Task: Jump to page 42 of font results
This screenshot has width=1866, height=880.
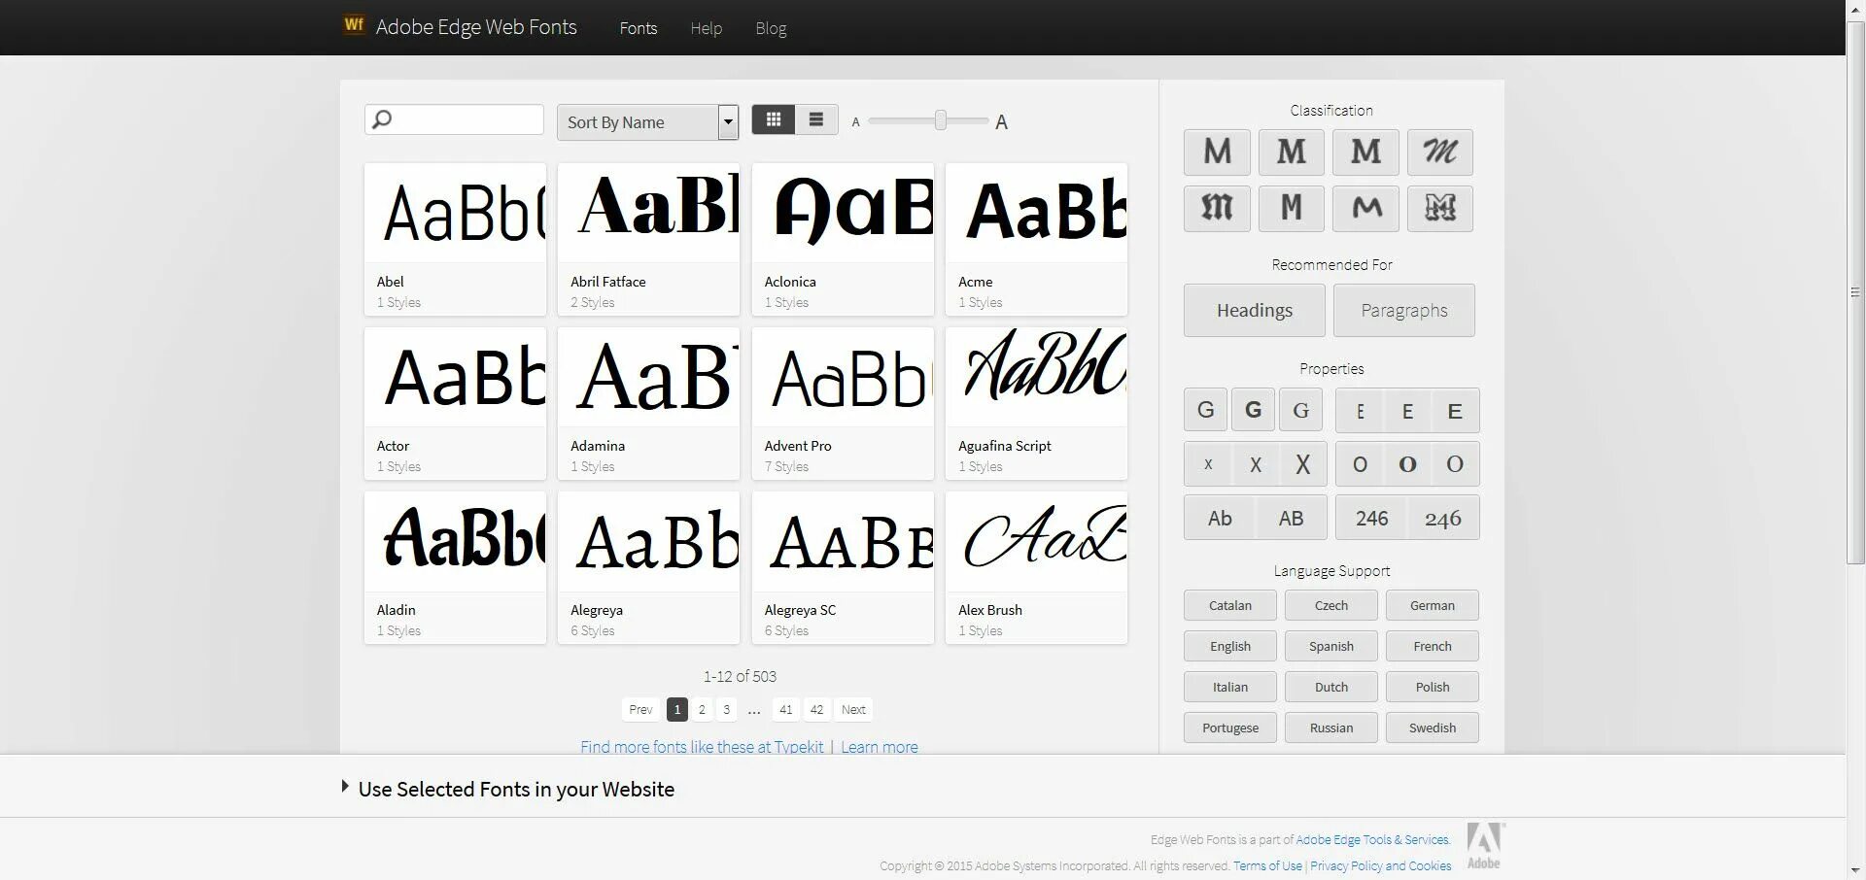Action: point(816,709)
